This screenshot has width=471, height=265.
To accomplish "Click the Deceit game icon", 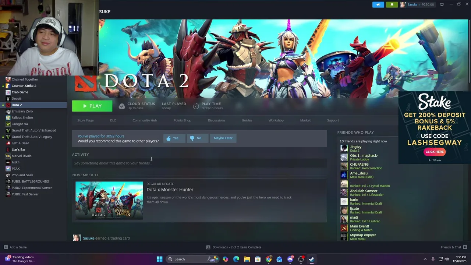I will coord(8,99).
